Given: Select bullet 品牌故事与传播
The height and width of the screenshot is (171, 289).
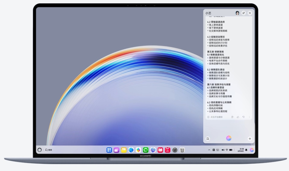Looking at the screenshot, I should [x=217, y=93].
